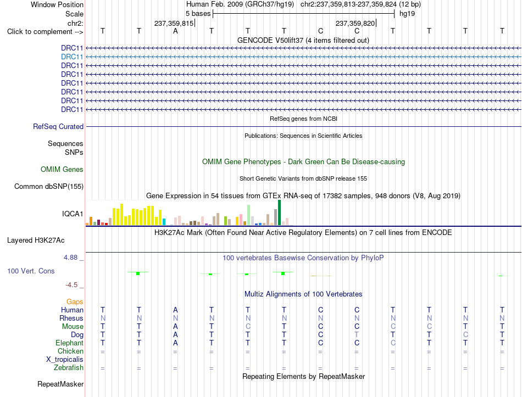
Task: Click the Common dbSNP(155) track label
Action: [x=48, y=186]
